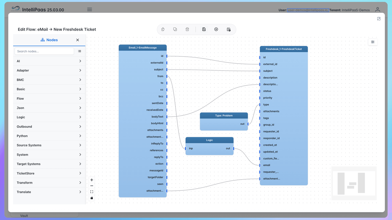This screenshot has width=392, height=220.
Task: Click the Logic node 'out' port
Action: [x=234, y=149]
